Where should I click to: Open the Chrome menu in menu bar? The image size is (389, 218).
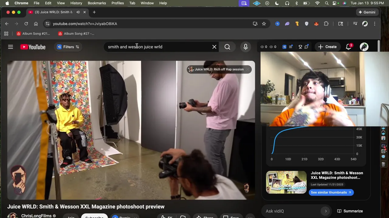21,3
